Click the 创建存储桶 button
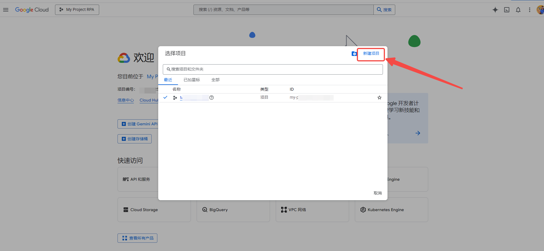The image size is (544, 251). [x=134, y=139]
